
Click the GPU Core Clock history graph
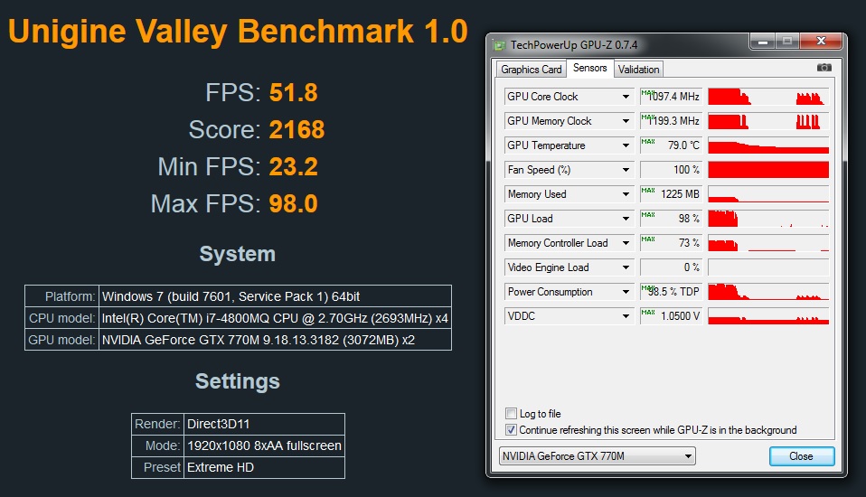point(768,97)
